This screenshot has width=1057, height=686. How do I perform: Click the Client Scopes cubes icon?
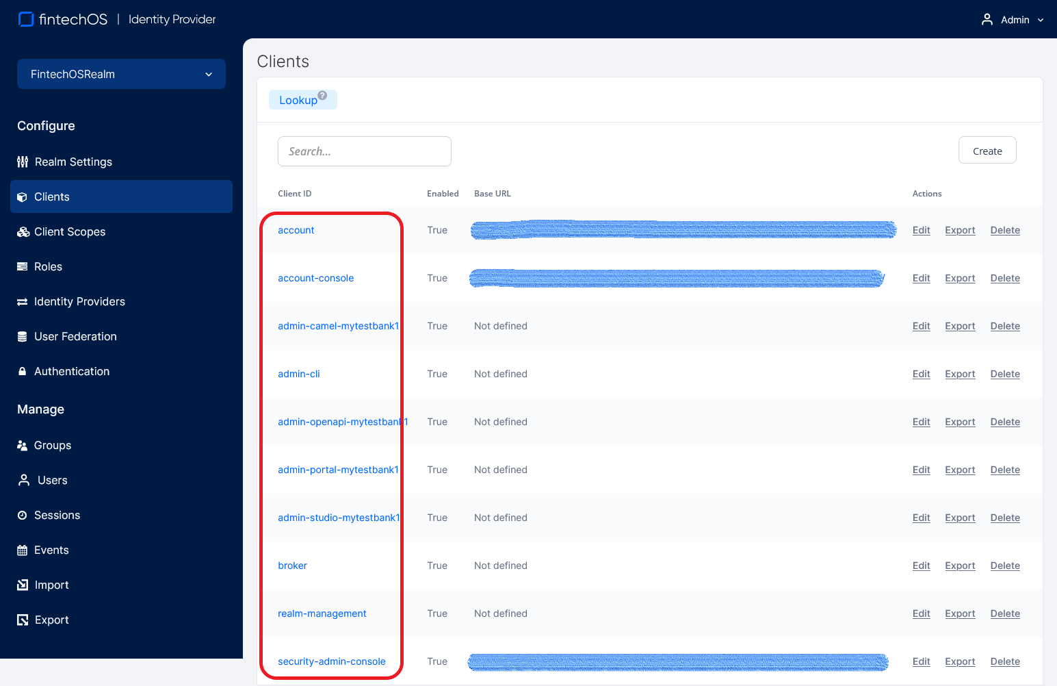pyautogui.click(x=23, y=232)
